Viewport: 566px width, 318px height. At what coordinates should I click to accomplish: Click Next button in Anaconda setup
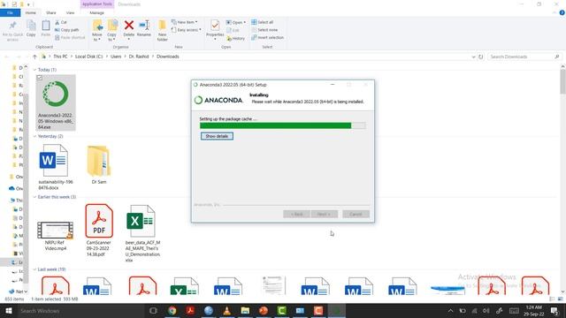click(325, 214)
